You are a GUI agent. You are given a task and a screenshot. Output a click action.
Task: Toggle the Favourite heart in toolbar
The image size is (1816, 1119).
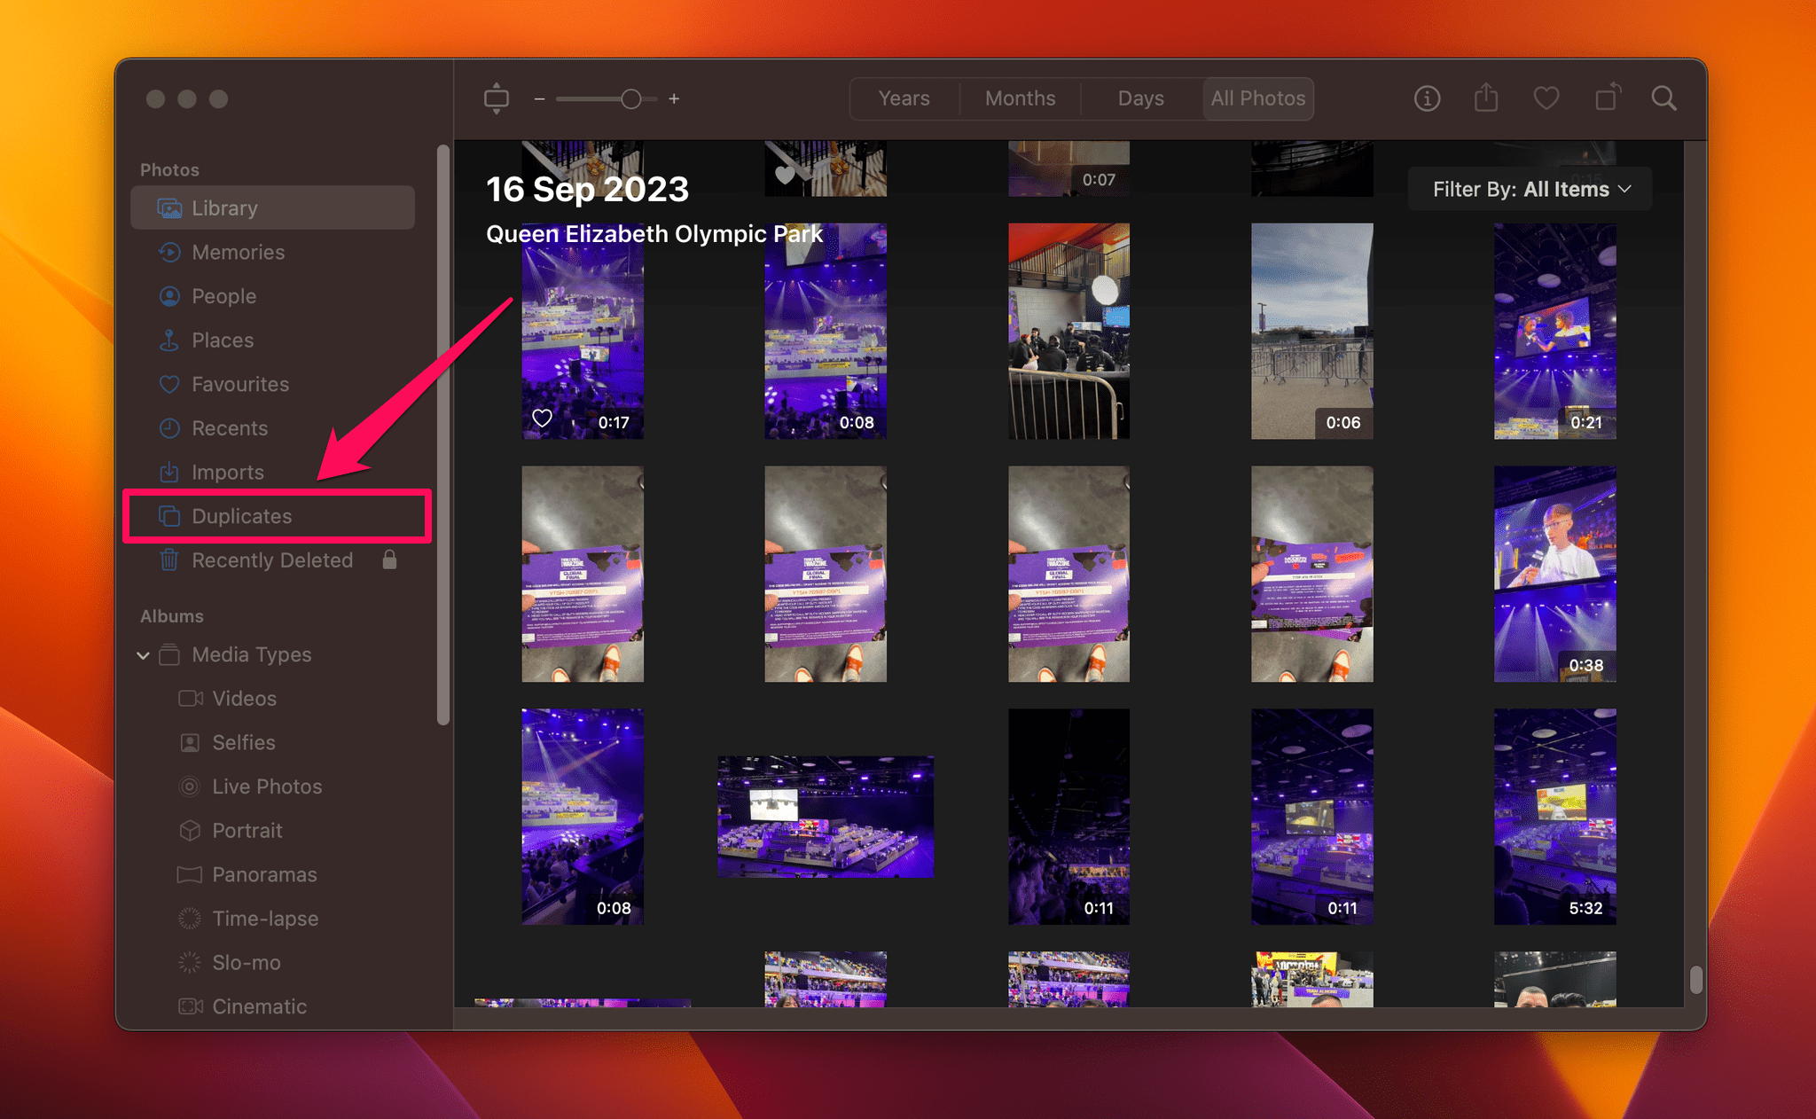pos(1546,98)
